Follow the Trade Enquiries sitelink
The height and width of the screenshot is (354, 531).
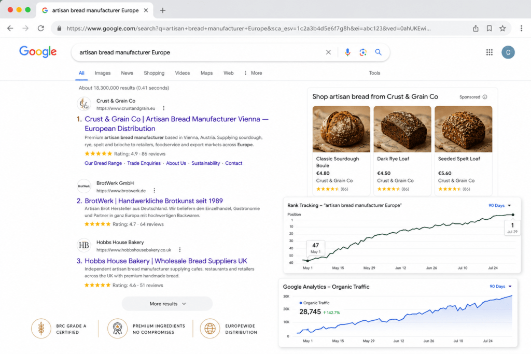click(x=144, y=163)
